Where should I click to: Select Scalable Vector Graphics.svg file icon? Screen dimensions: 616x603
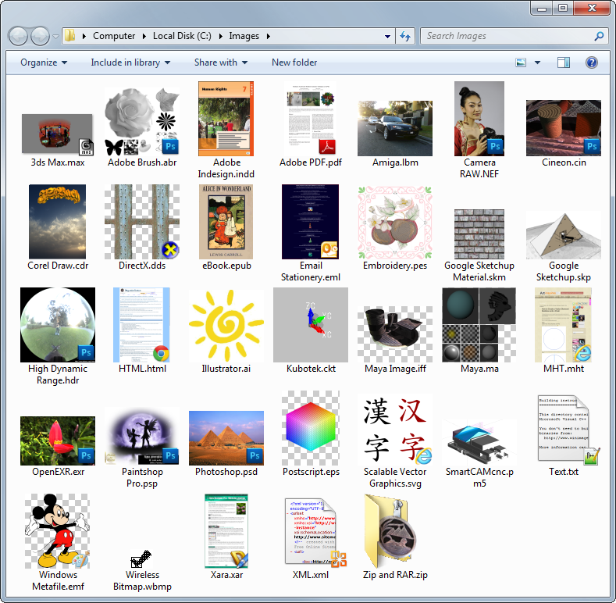[397, 430]
